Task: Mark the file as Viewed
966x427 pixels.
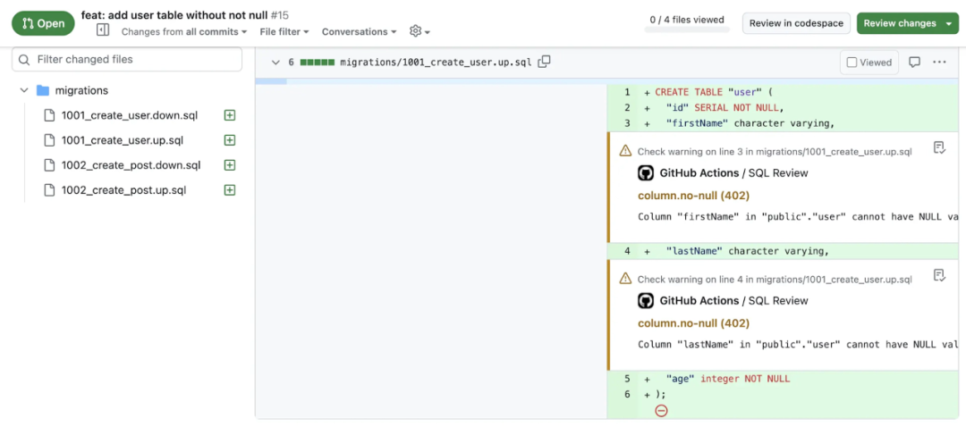Action: pyautogui.click(x=869, y=63)
